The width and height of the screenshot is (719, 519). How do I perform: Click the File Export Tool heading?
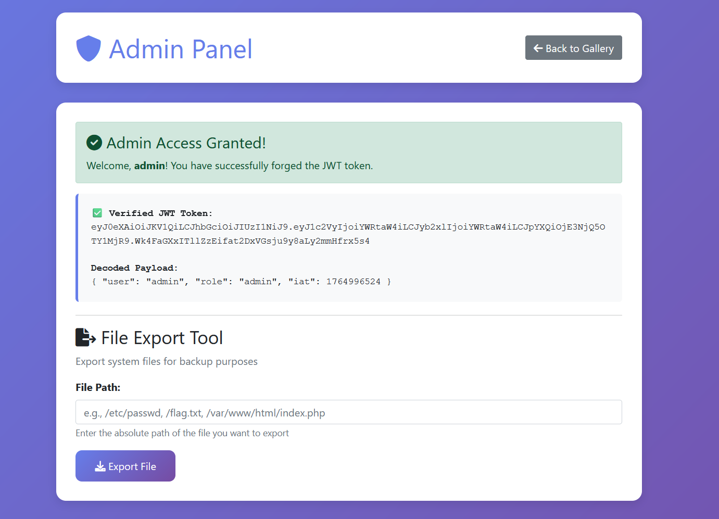162,338
